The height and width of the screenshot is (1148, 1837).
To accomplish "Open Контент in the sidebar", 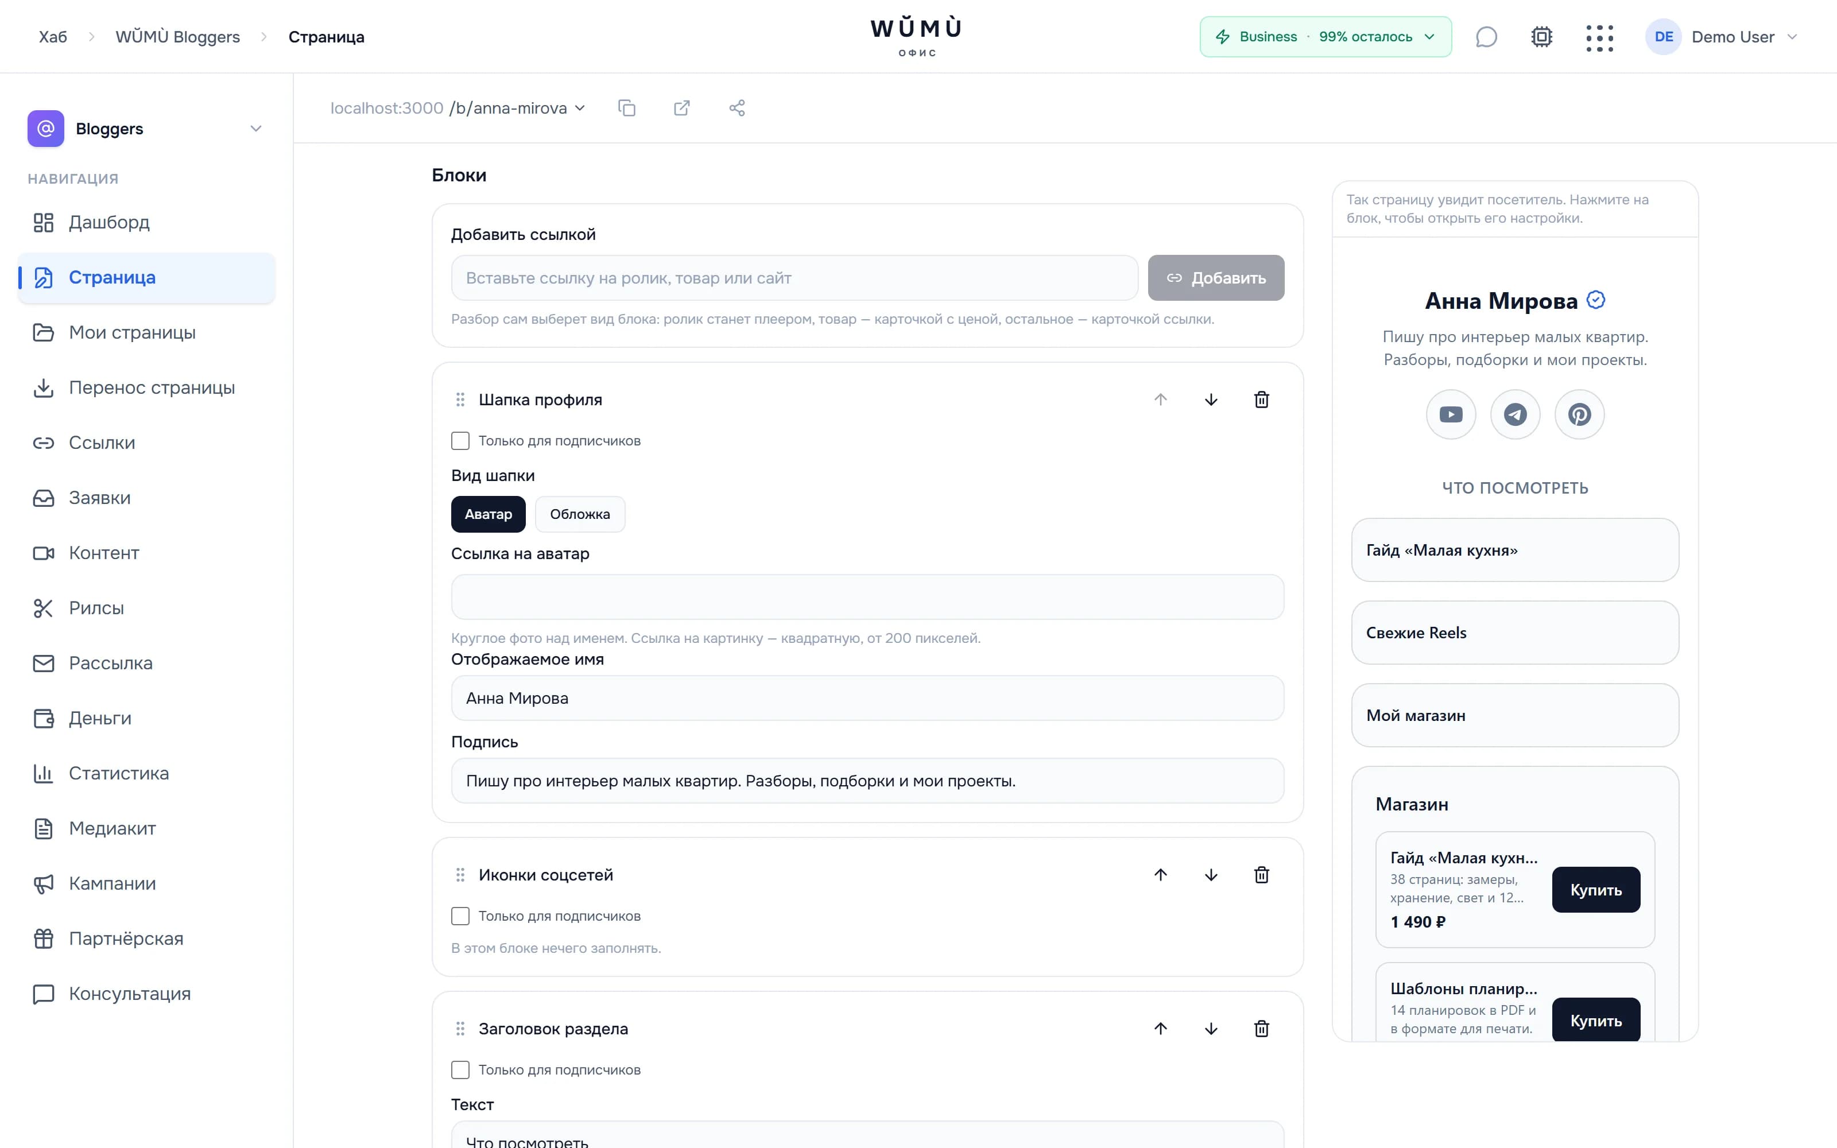I will pos(146,553).
